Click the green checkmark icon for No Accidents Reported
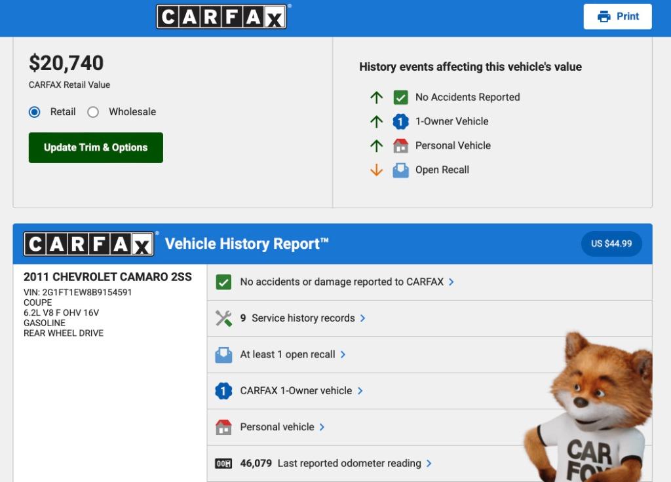 point(400,98)
